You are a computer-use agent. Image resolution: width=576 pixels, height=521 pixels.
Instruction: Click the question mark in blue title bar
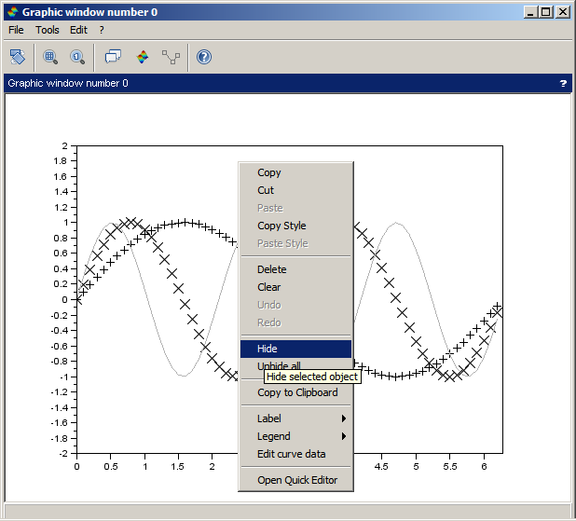(563, 83)
